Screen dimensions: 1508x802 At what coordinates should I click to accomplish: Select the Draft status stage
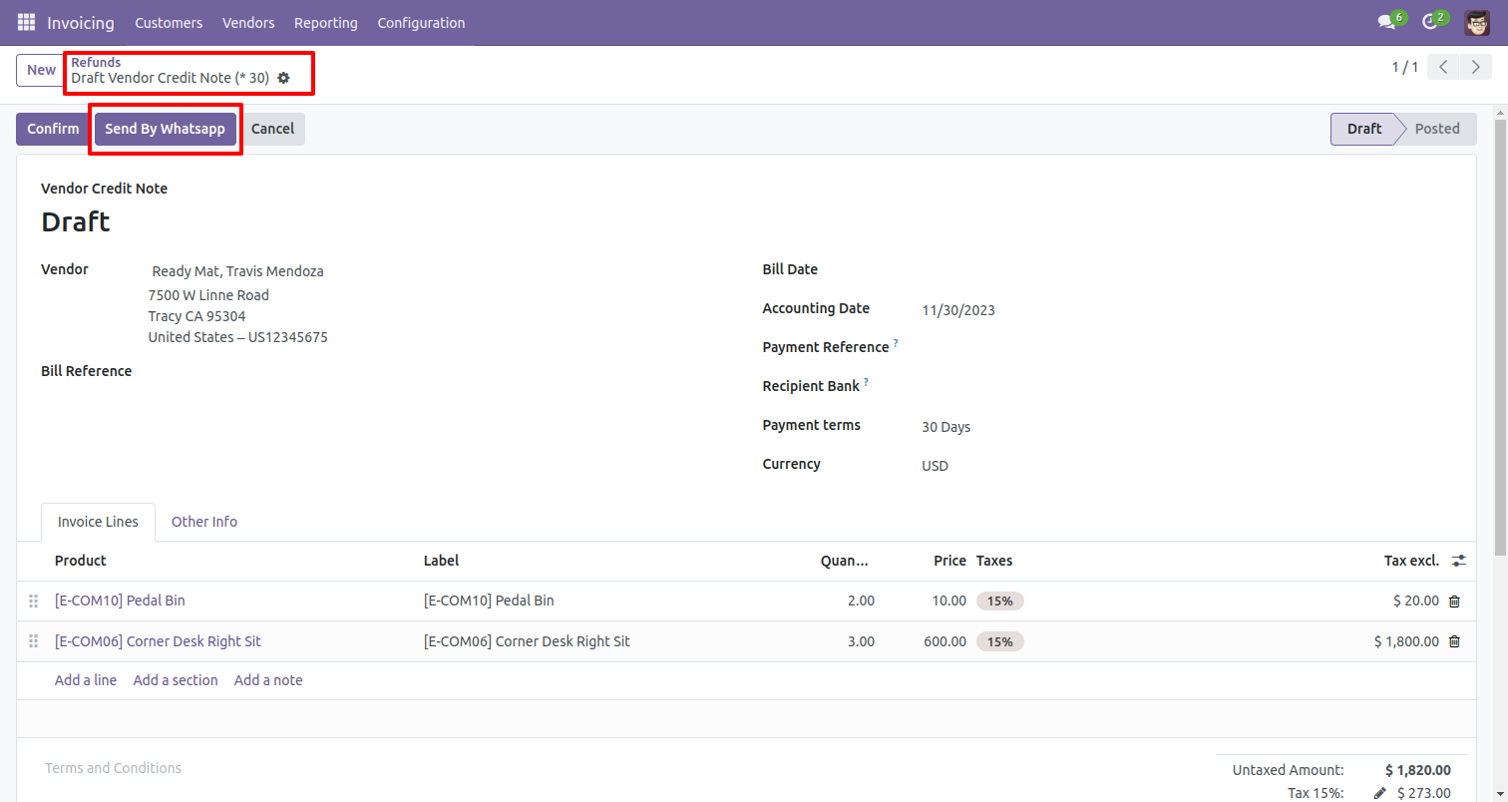point(1363,129)
